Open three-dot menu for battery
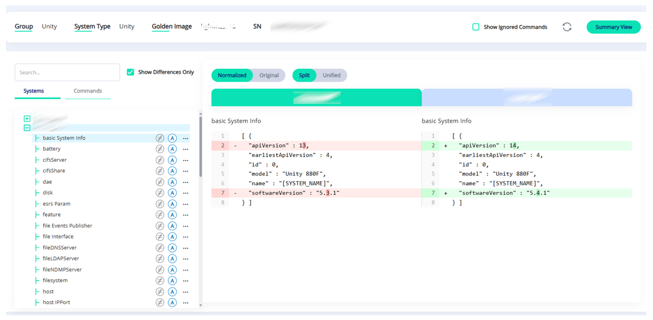Viewport: 653px width, 320px height. coord(186,149)
